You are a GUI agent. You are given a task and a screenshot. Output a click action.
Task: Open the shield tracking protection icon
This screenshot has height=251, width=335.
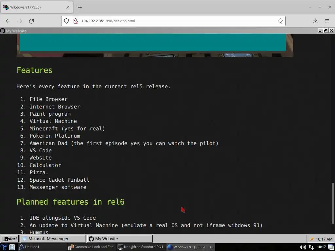point(66,21)
